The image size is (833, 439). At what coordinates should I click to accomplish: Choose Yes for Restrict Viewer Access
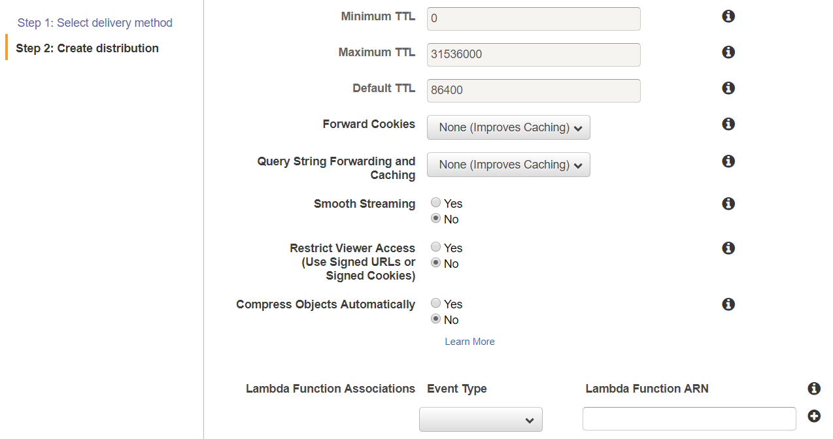436,248
